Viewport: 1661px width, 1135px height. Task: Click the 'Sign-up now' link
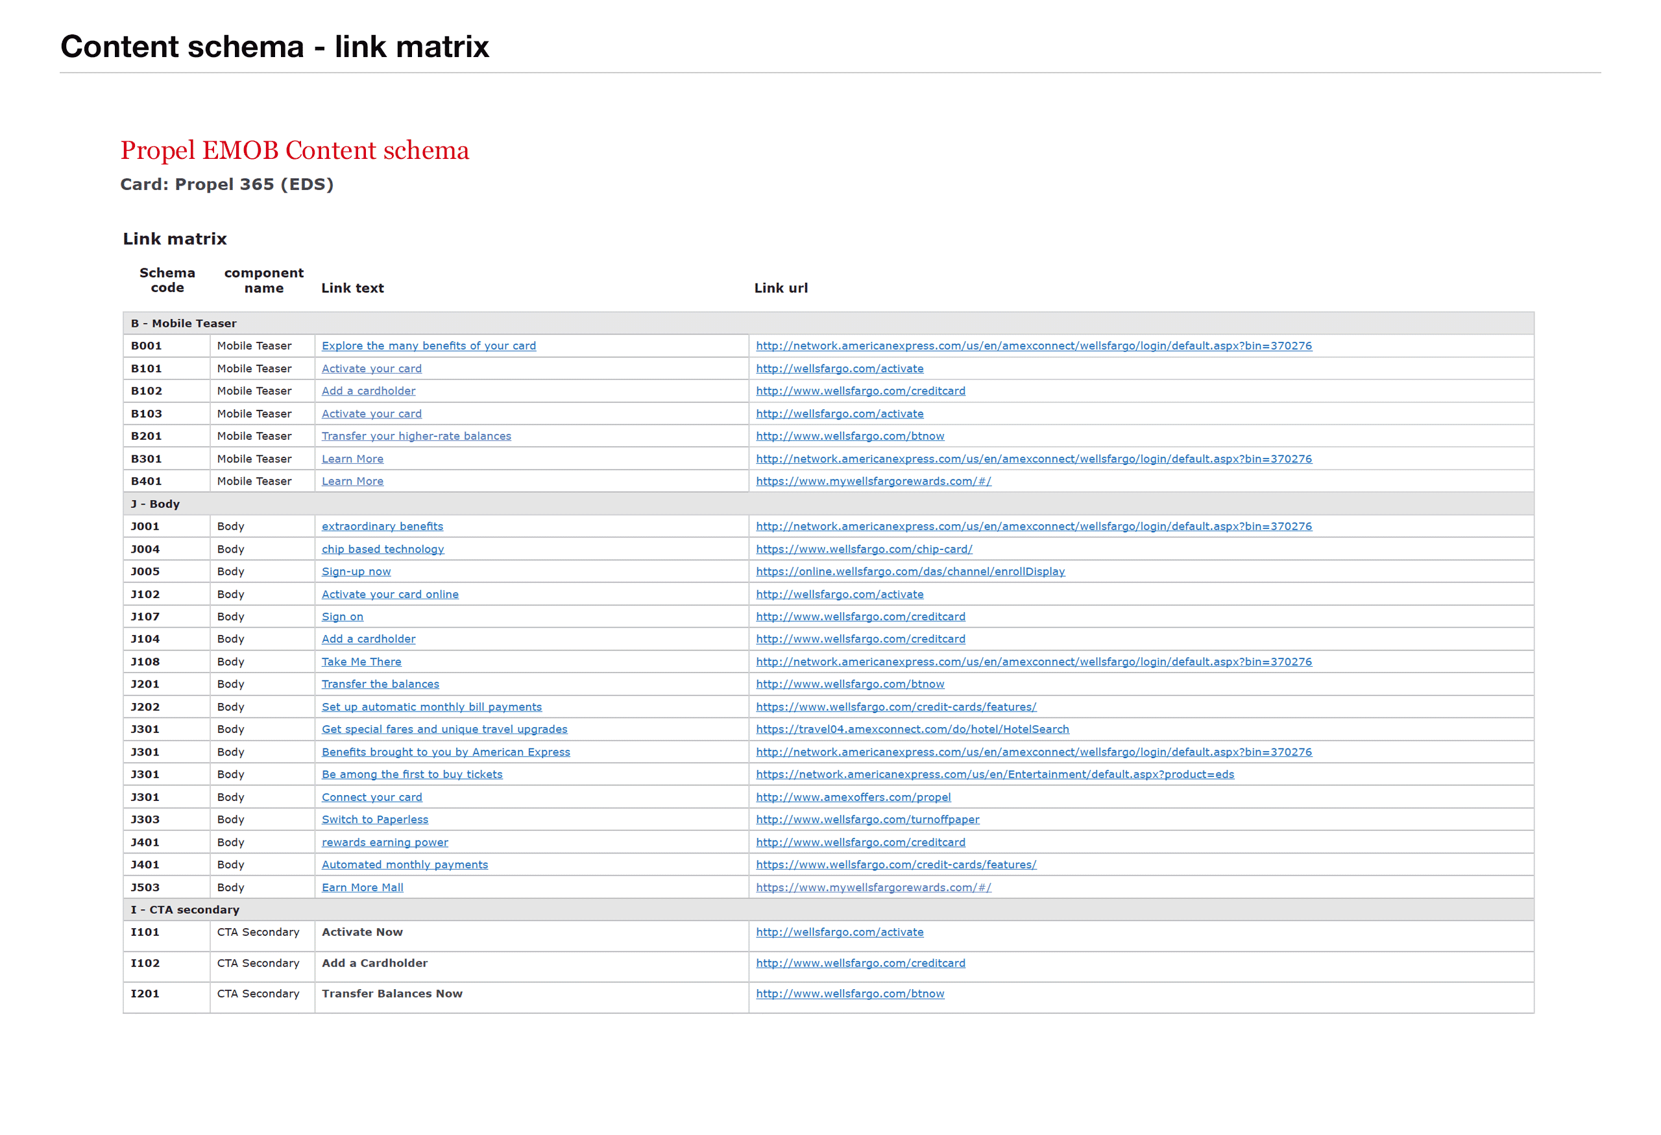point(356,571)
